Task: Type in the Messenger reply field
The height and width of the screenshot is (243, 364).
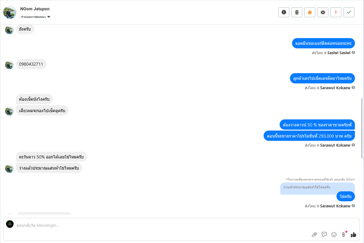Action: coord(151,225)
